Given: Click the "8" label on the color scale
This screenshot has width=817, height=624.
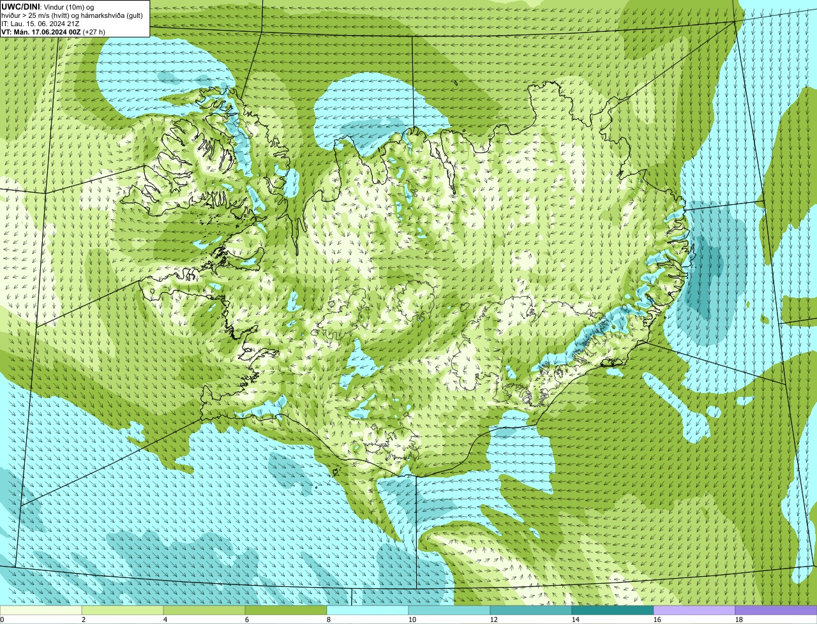Looking at the screenshot, I should [x=329, y=620].
